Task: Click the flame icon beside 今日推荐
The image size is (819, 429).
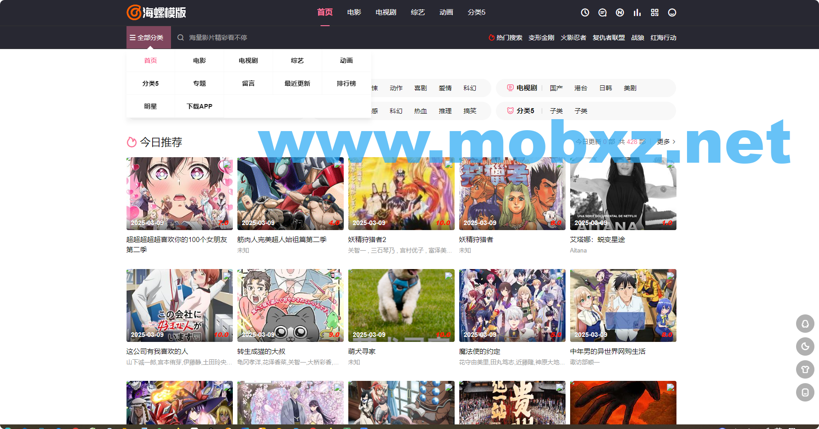Action: (132, 143)
